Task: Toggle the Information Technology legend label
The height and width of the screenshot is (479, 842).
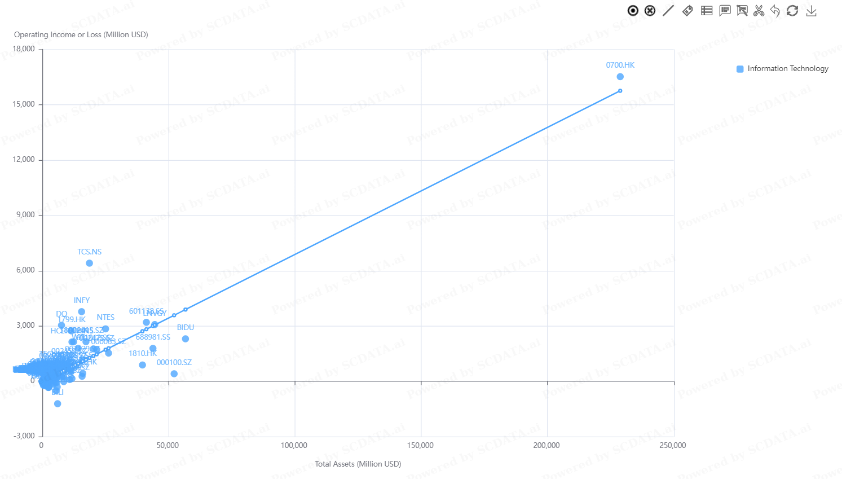Action: (788, 69)
